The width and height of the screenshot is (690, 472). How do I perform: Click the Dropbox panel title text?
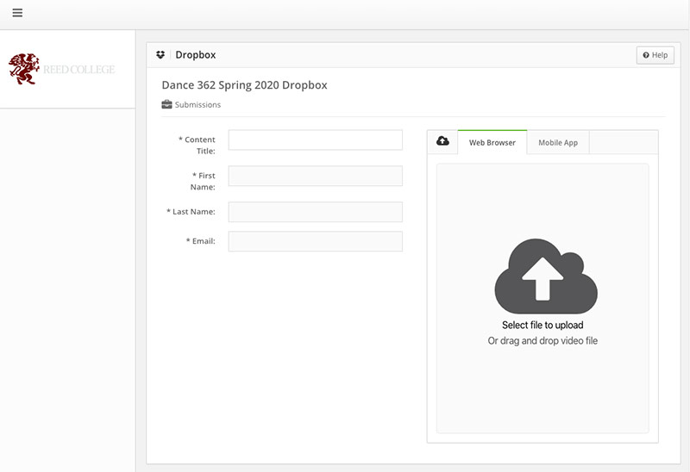tap(196, 55)
